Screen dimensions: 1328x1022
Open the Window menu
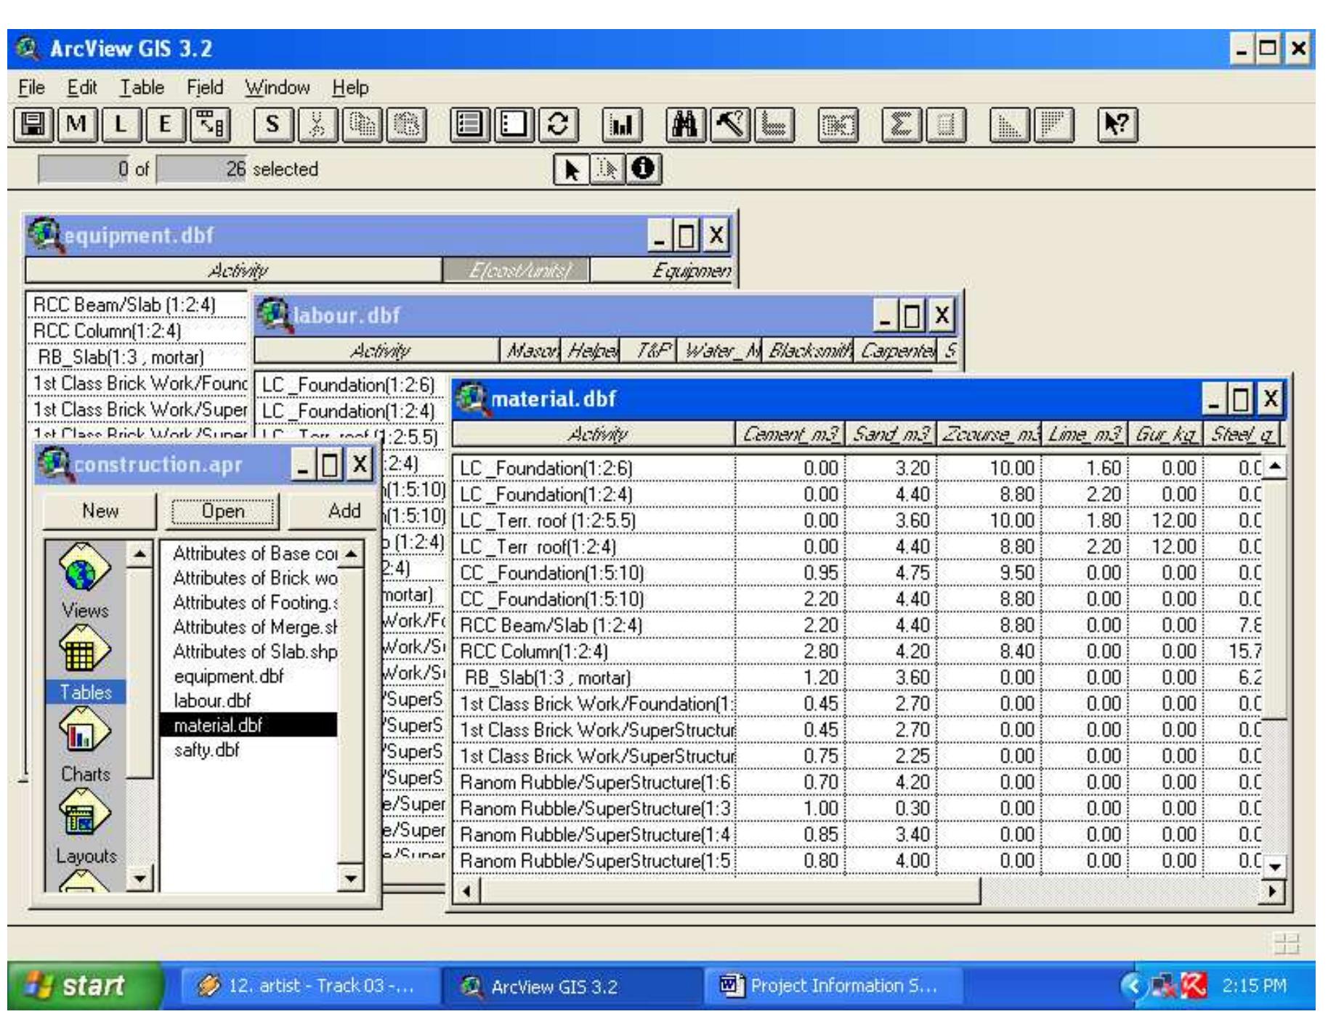pyautogui.click(x=278, y=88)
